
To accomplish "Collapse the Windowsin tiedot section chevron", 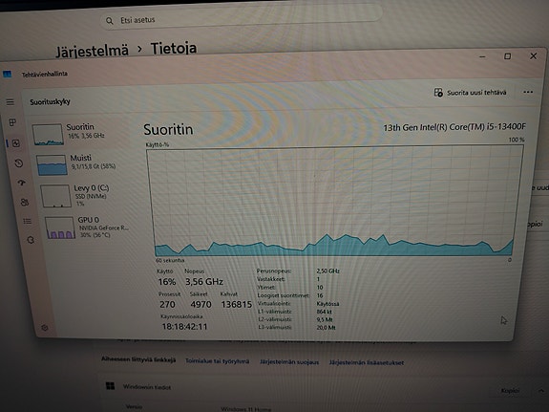I will (x=541, y=390).
